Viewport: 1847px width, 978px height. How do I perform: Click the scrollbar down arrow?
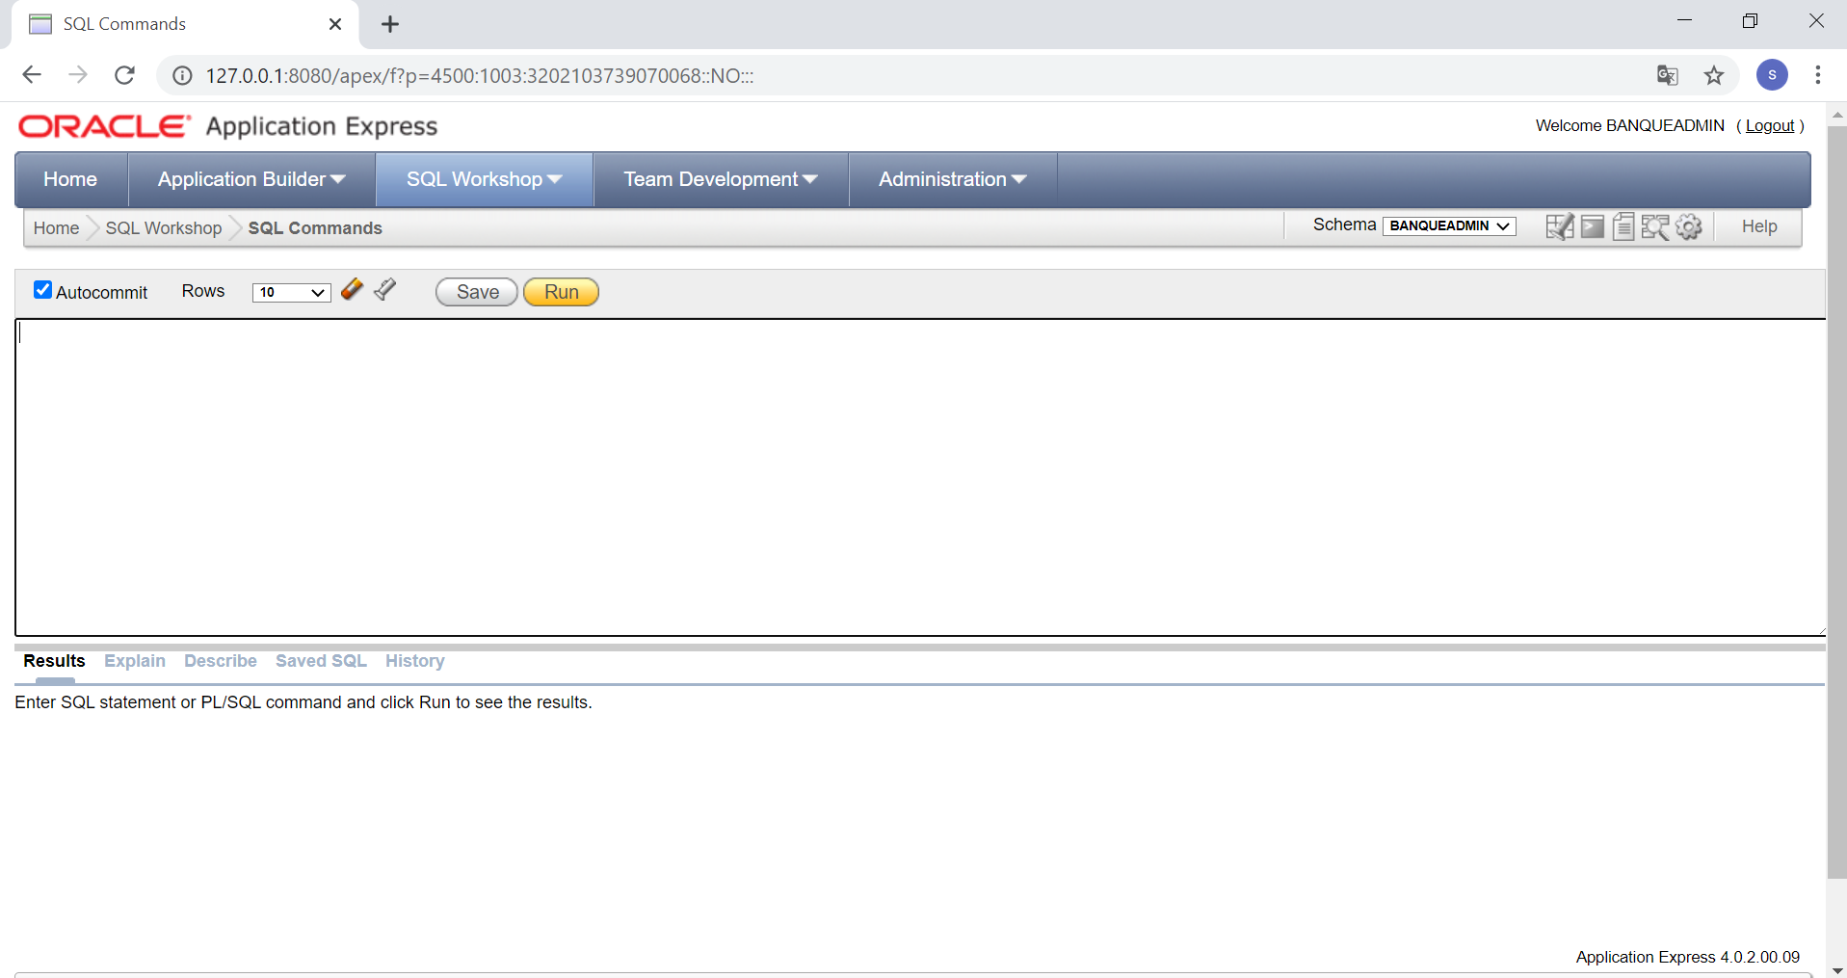tap(1836, 969)
